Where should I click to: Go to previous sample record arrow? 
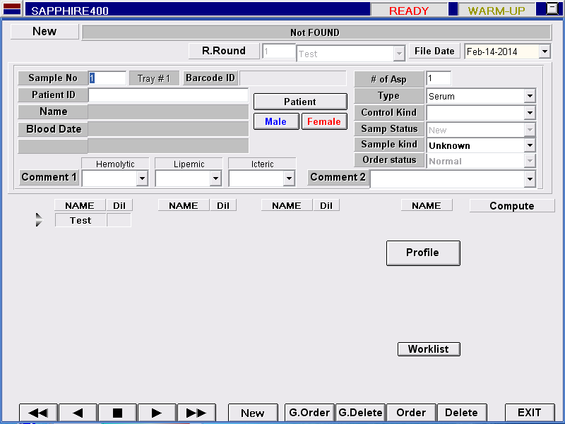point(78,413)
